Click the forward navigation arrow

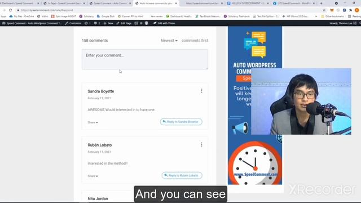(4, 10)
